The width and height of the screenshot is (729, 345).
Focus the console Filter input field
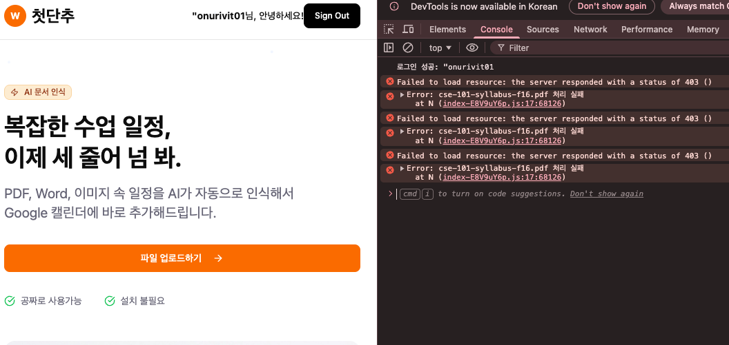click(x=609, y=48)
